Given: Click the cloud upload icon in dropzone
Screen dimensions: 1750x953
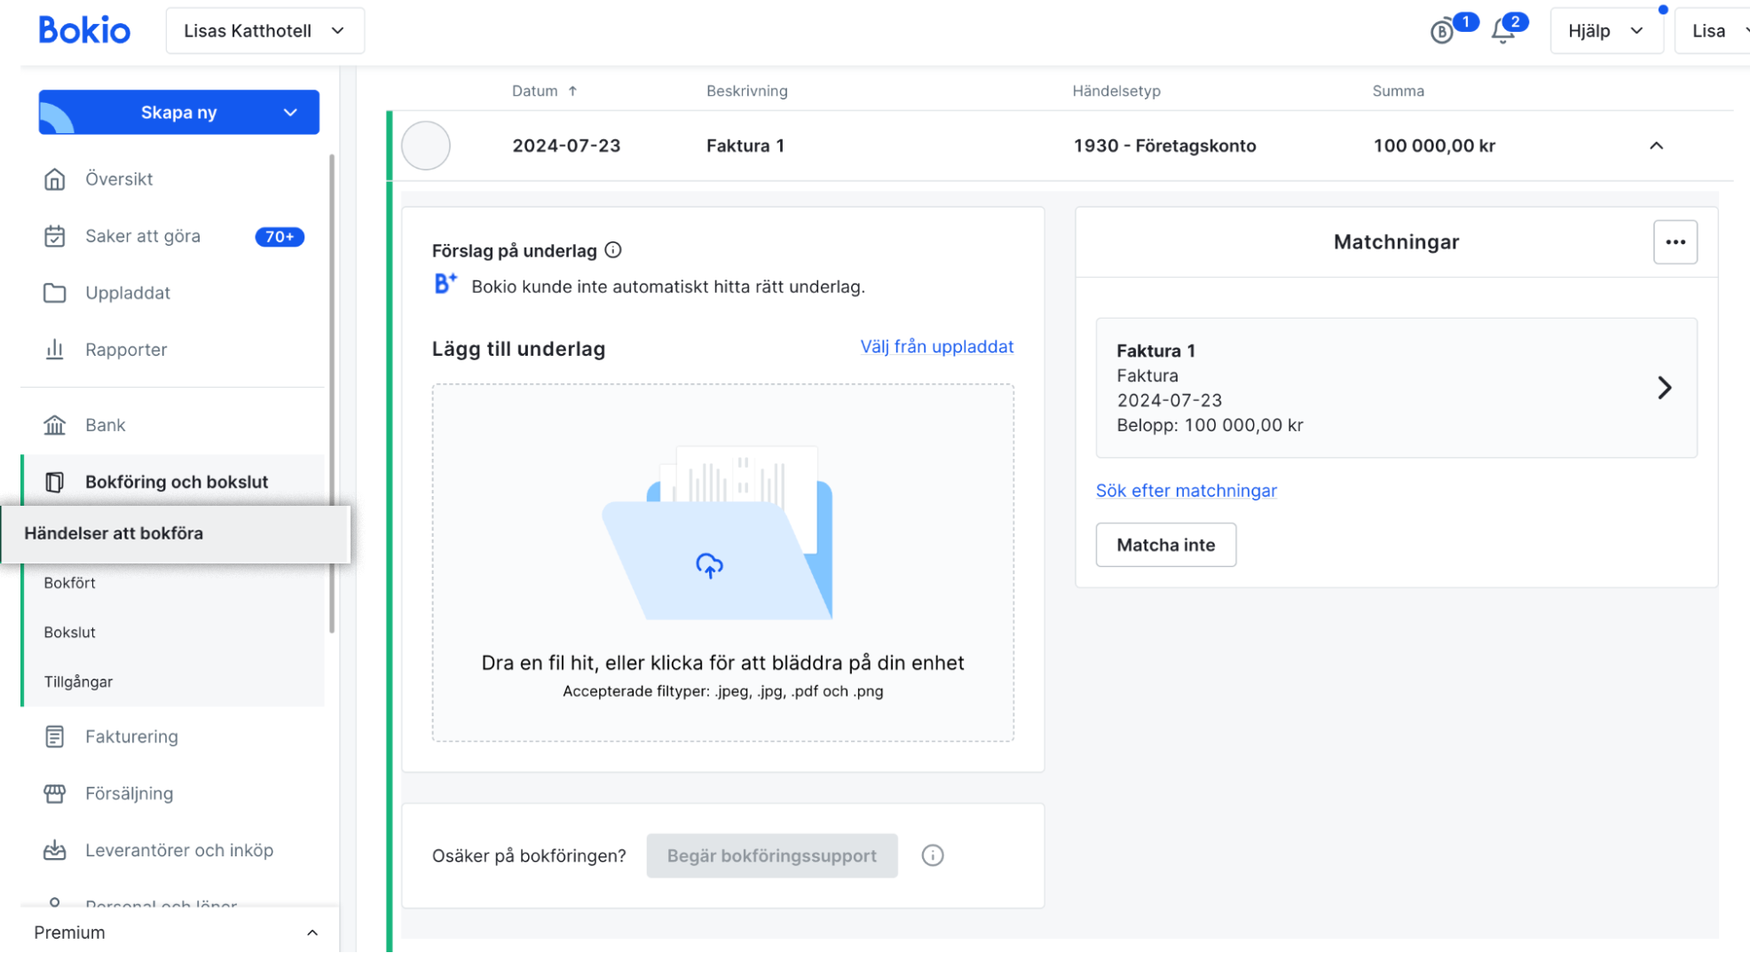Looking at the screenshot, I should point(709,565).
